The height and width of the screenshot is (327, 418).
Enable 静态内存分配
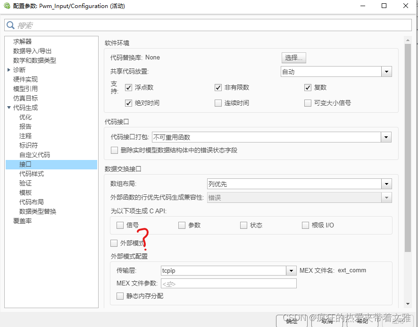[x=120, y=296]
